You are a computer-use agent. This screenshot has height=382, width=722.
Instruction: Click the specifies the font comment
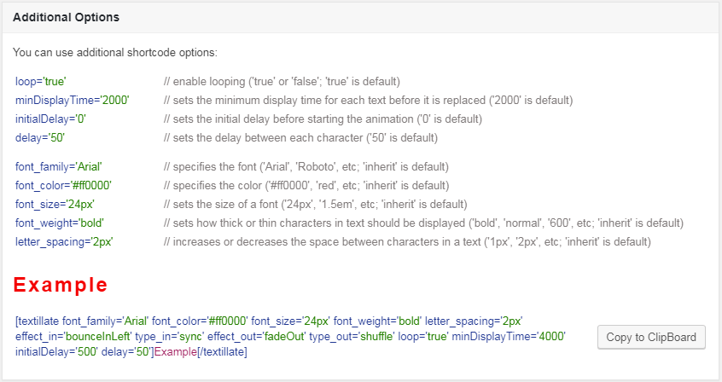[x=306, y=166]
